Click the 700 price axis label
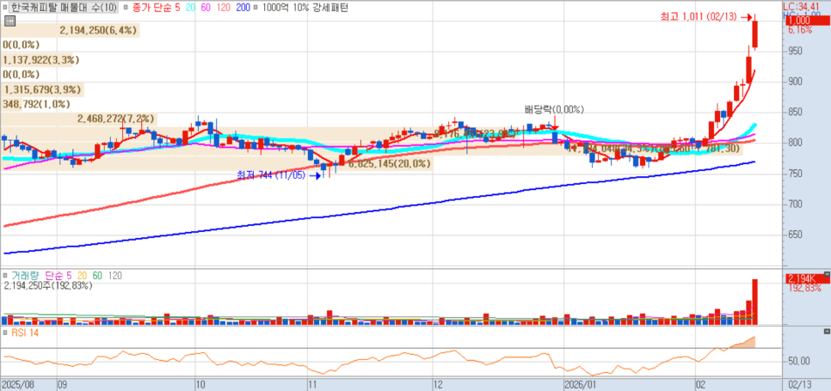 795,205
